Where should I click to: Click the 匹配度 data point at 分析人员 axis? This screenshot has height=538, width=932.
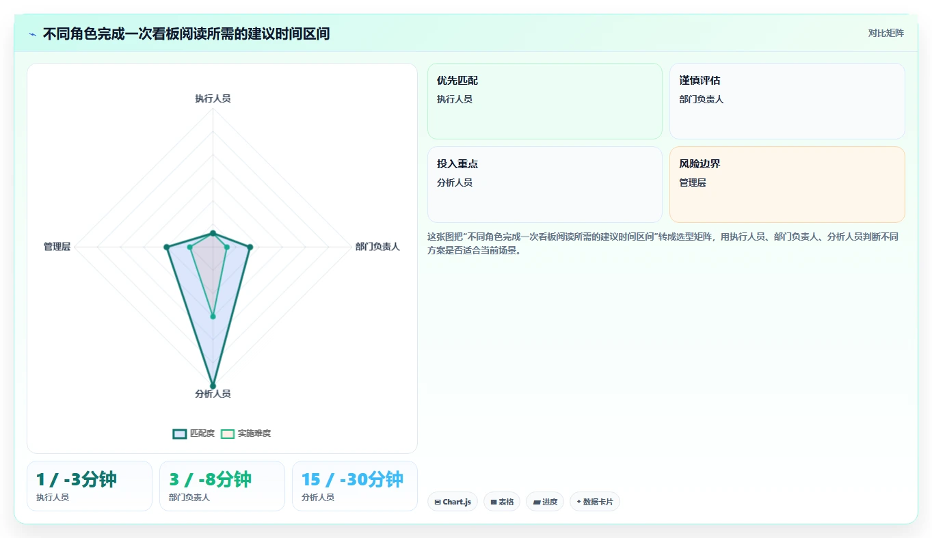pyautogui.click(x=213, y=386)
